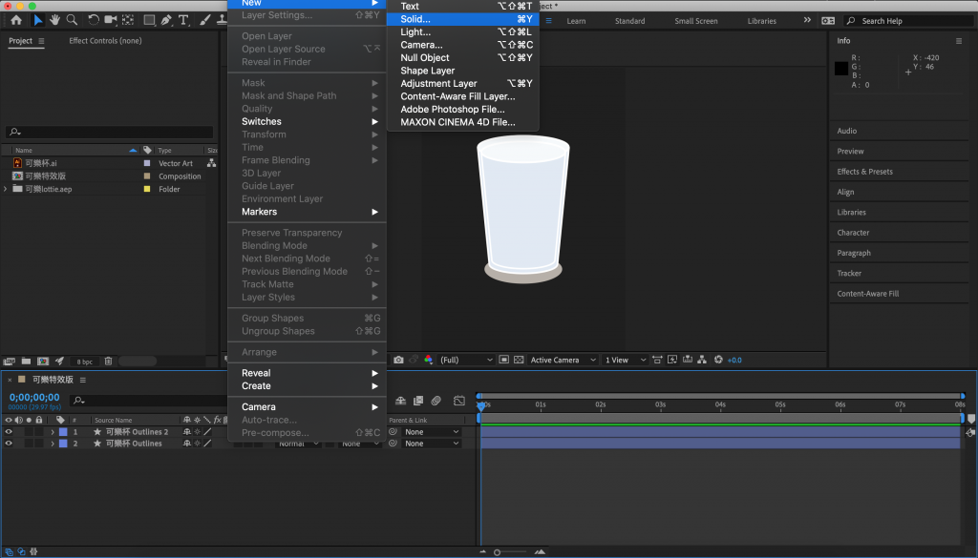Choose Solid... from the New submenu
Image resolution: width=978 pixels, height=558 pixels.
tap(415, 19)
